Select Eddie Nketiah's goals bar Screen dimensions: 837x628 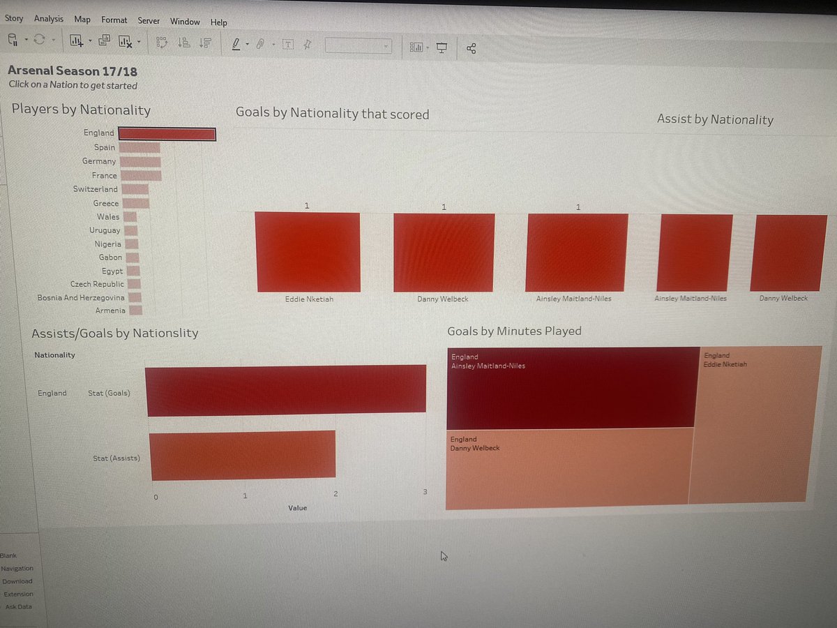[x=308, y=252]
